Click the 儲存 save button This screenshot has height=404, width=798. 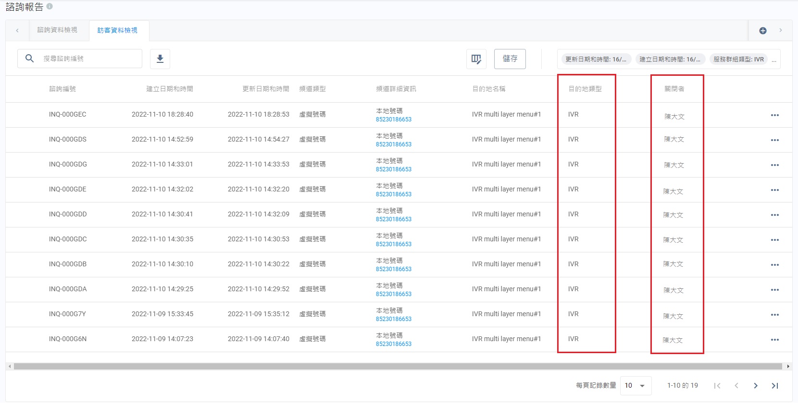[x=510, y=59]
